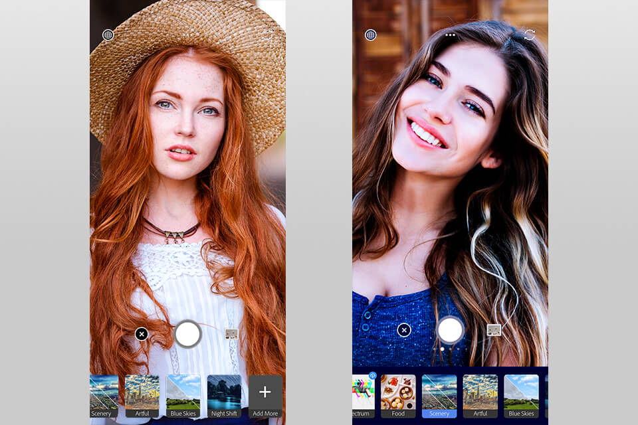
Task: Flip to the front camera with the rotate icon
Action: (530, 35)
